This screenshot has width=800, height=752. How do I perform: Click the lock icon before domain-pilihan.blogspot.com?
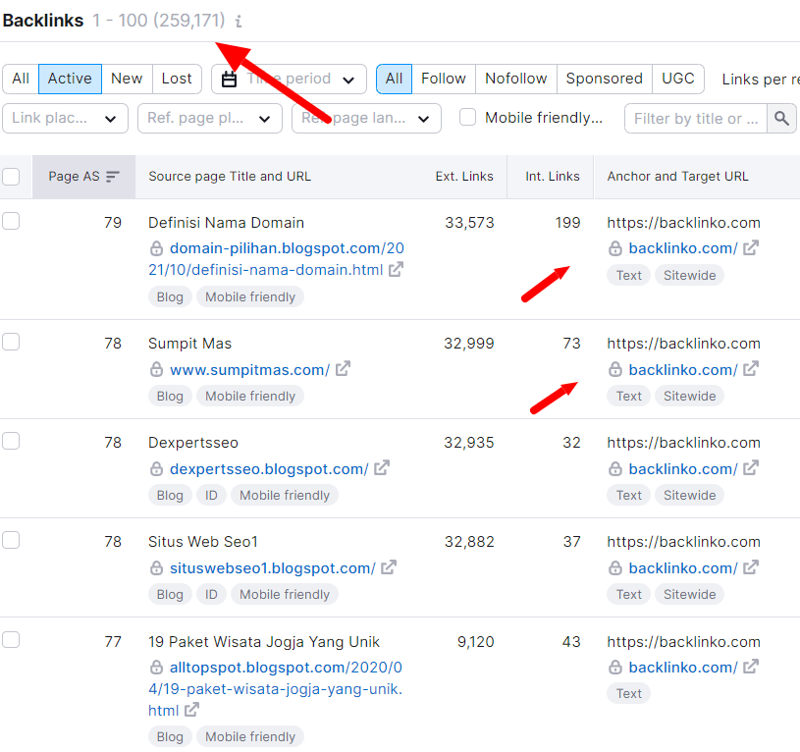tap(156, 248)
